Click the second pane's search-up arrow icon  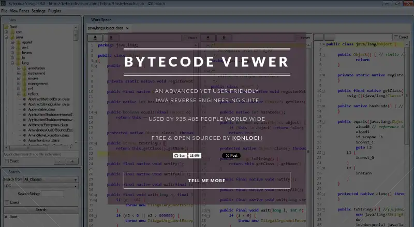[x=224, y=38]
